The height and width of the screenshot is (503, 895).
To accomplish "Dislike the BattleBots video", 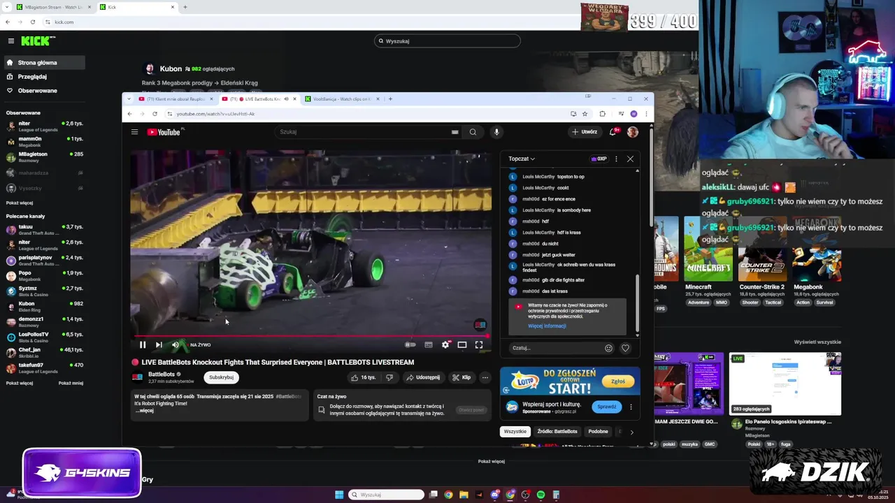I will (x=389, y=377).
